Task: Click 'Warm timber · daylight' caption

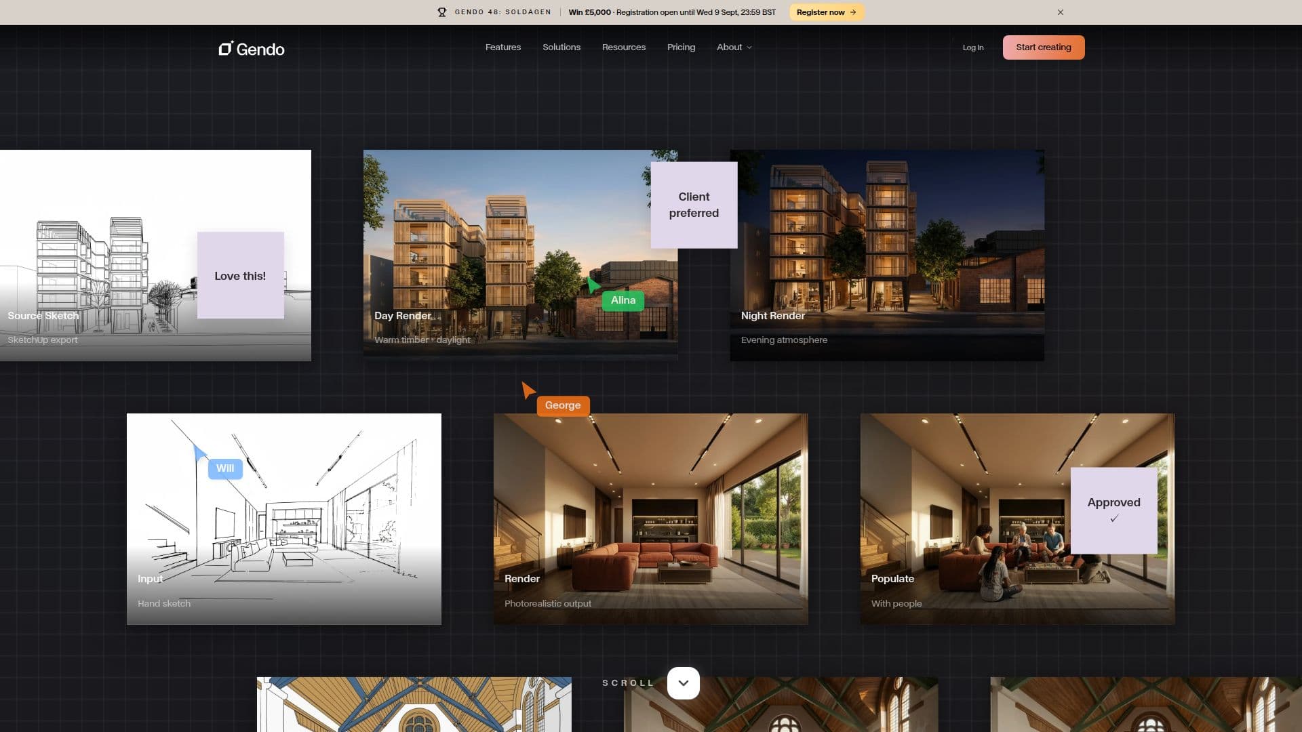Action: [x=422, y=340]
